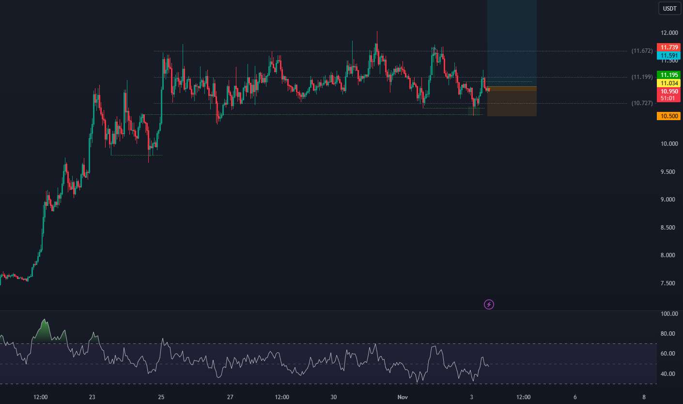Click the (11.199) level label
Screen dimensions: 683x404
point(642,77)
